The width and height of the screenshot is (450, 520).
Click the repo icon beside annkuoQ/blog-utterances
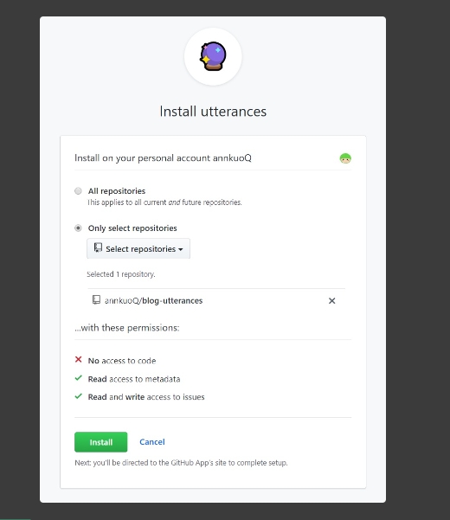point(96,299)
